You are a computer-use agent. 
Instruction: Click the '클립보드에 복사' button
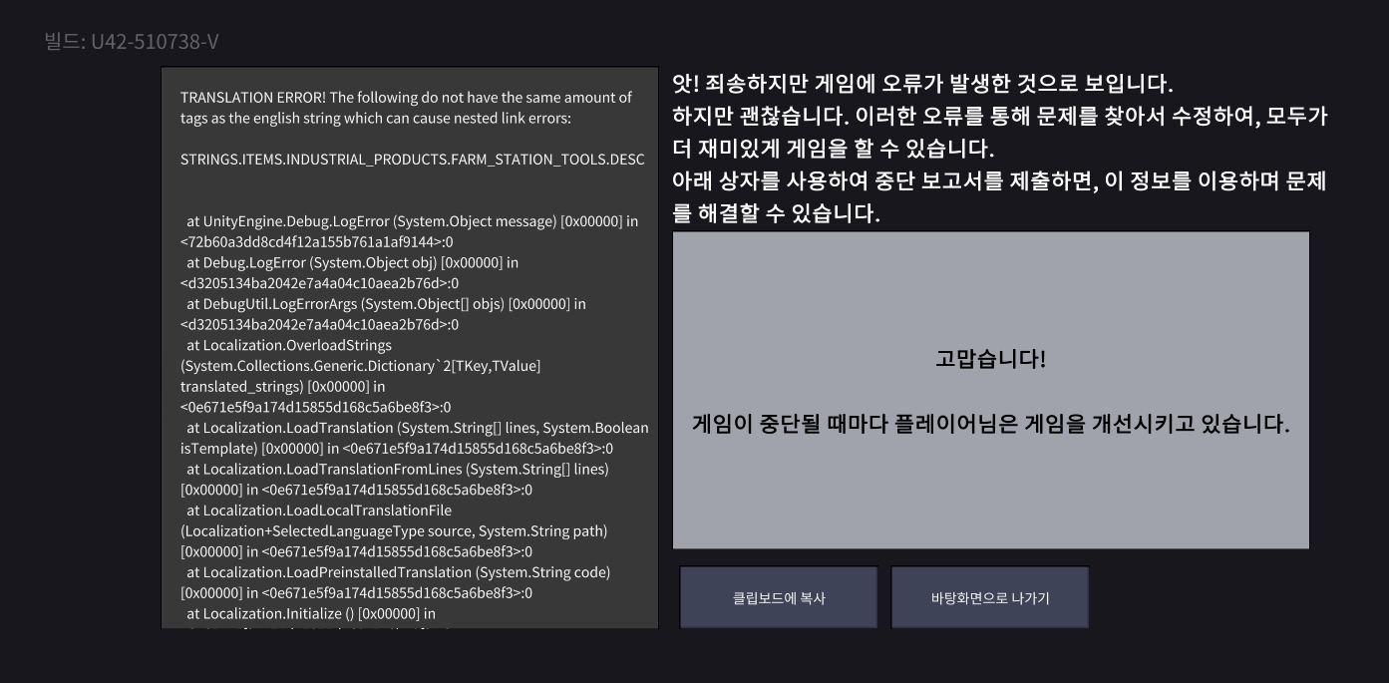point(779,598)
